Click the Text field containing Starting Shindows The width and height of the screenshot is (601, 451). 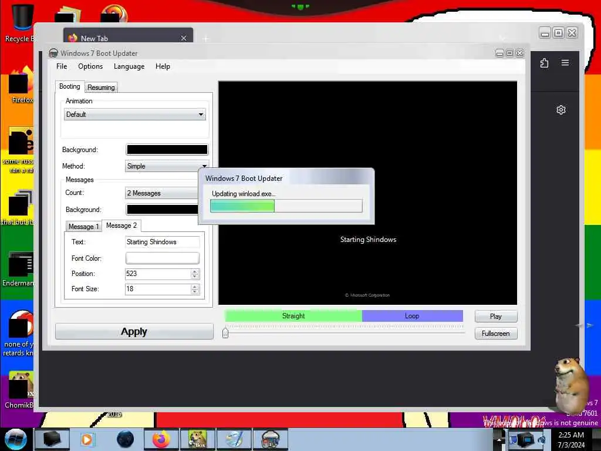[163, 242]
